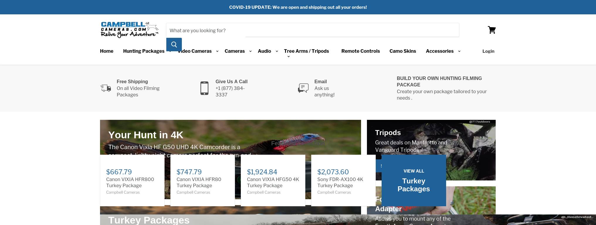
Task: Click the search input field
Action: click(x=312, y=30)
